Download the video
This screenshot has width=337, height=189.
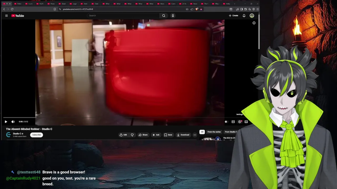[x=183, y=135]
